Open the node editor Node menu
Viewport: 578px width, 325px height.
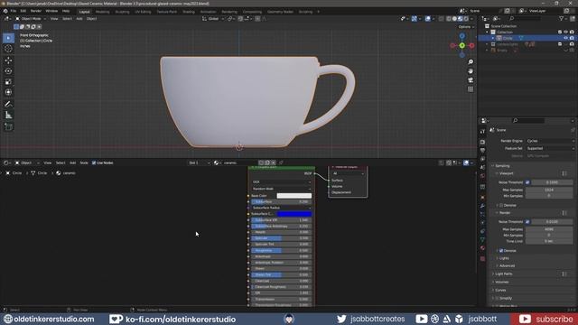(84, 162)
